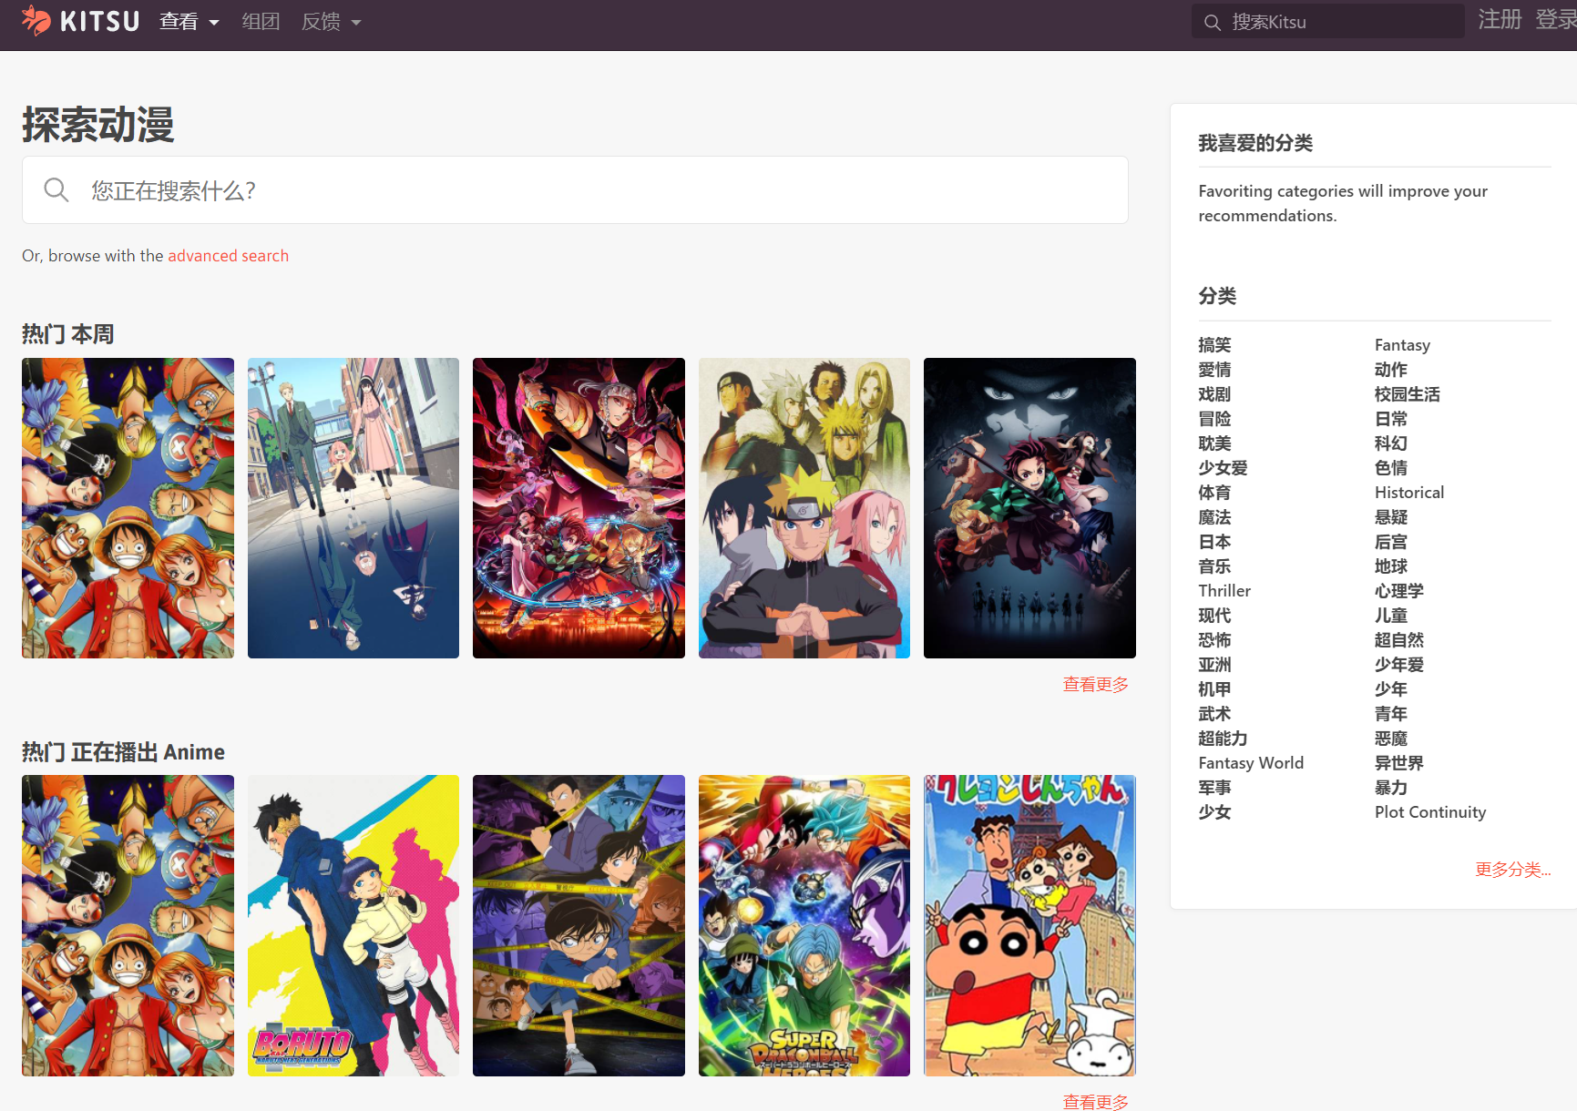Click 查看更多 under 热门 正在播出 Anime
This screenshot has width=1577, height=1111.
pyautogui.click(x=1095, y=1101)
